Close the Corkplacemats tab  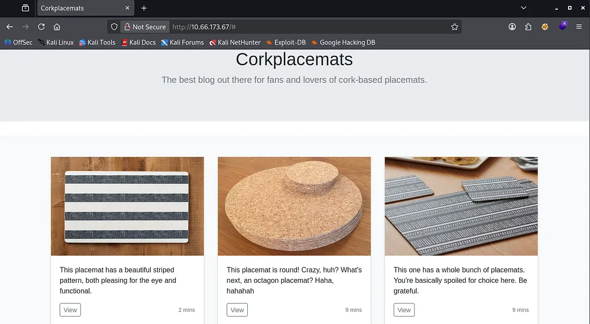pos(128,8)
